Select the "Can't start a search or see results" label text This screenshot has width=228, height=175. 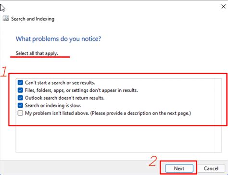pos(60,83)
